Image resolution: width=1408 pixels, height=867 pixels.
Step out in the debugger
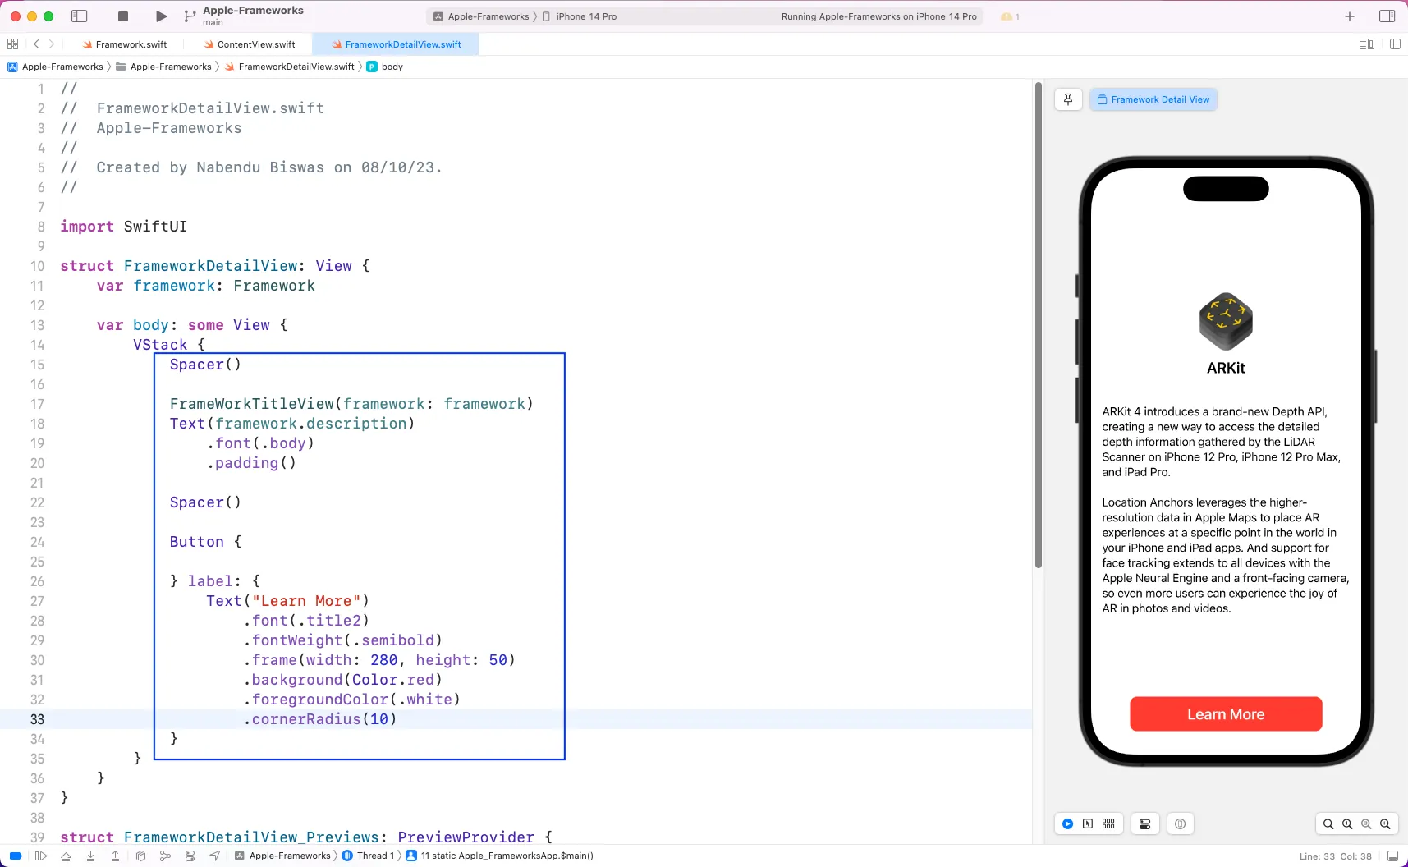click(x=116, y=856)
